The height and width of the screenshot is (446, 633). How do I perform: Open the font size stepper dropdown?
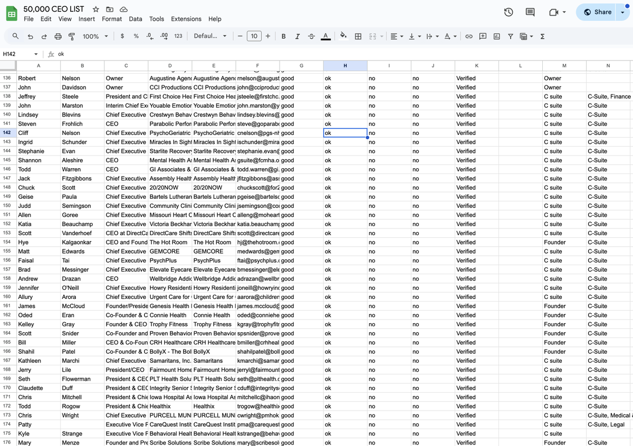[254, 36]
